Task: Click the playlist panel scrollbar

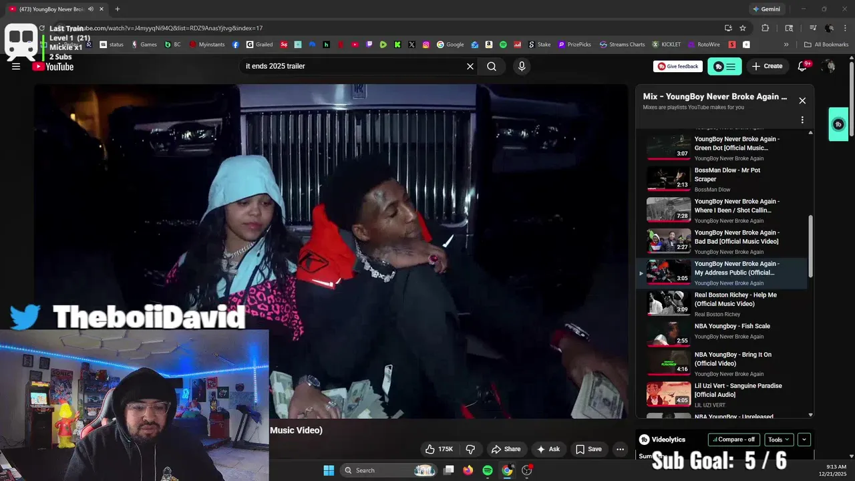Action: pos(811,247)
